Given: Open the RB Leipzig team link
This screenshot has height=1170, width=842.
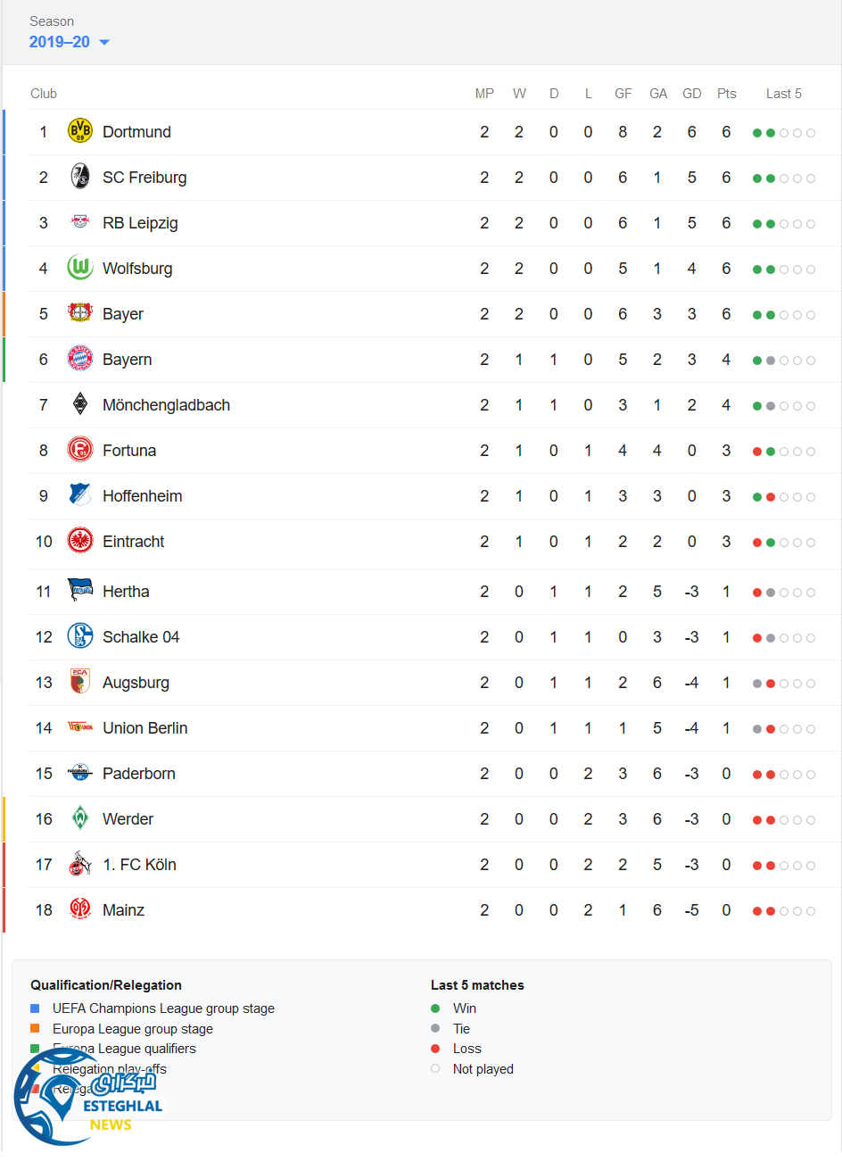Looking at the screenshot, I should point(140,223).
